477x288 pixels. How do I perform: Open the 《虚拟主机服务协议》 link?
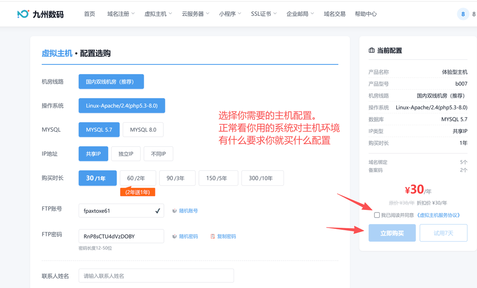point(439,215)
